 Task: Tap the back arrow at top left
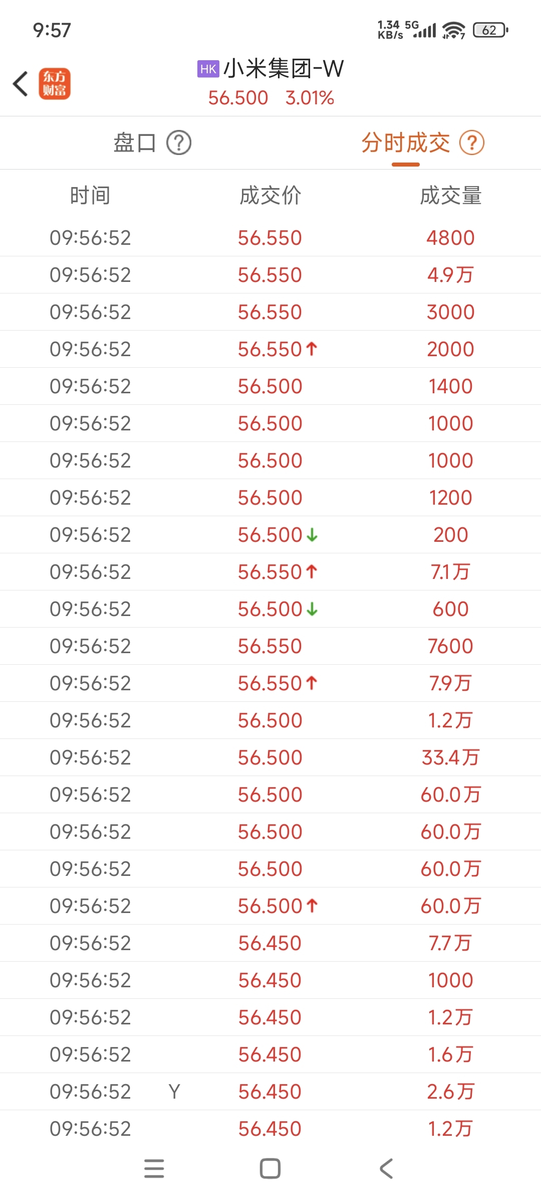(21, 83)
